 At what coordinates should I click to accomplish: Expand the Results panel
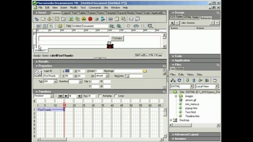click(37, 62)
